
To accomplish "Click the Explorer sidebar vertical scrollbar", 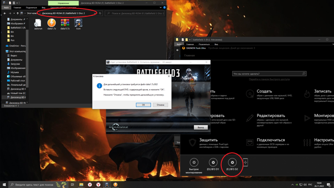I will pos(27,58).
